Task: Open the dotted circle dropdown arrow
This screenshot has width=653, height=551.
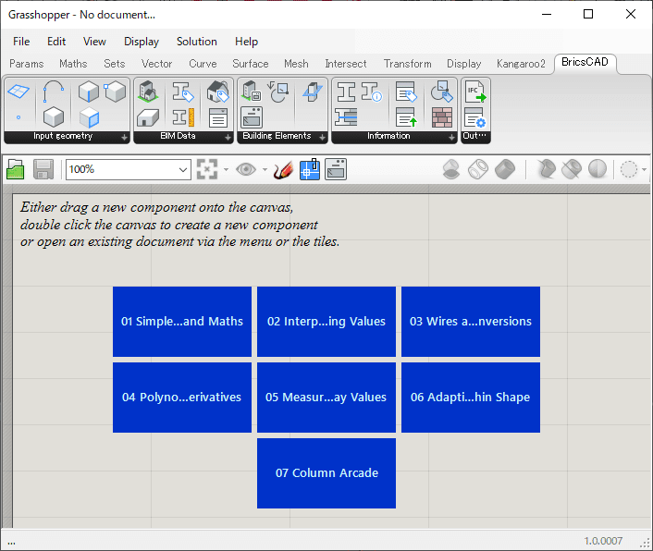Action: click(644, 169)
